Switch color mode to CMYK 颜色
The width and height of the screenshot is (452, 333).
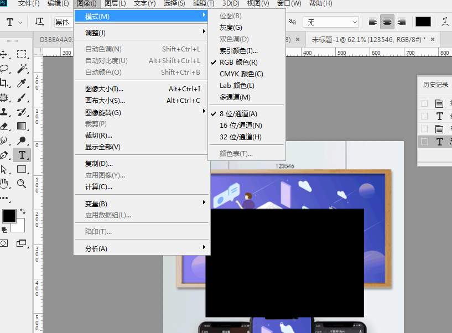click(241, 74)
